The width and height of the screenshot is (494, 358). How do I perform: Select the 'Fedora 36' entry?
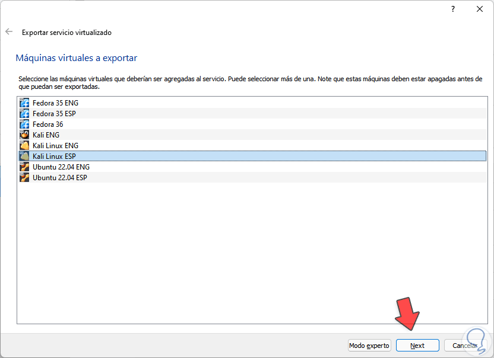click(x=252, y=124)
